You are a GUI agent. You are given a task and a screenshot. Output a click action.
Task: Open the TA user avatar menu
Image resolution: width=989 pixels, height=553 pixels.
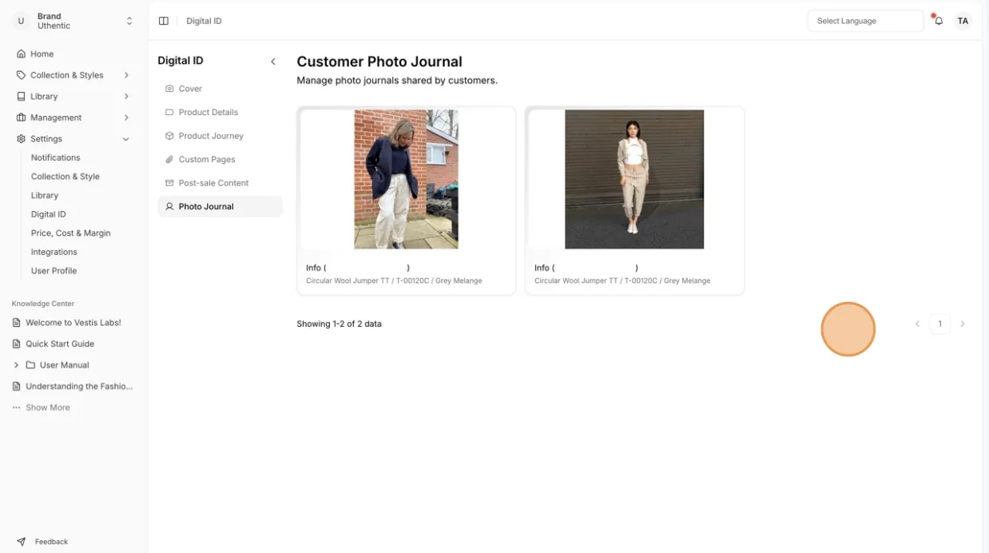click(x=963, y=21)
